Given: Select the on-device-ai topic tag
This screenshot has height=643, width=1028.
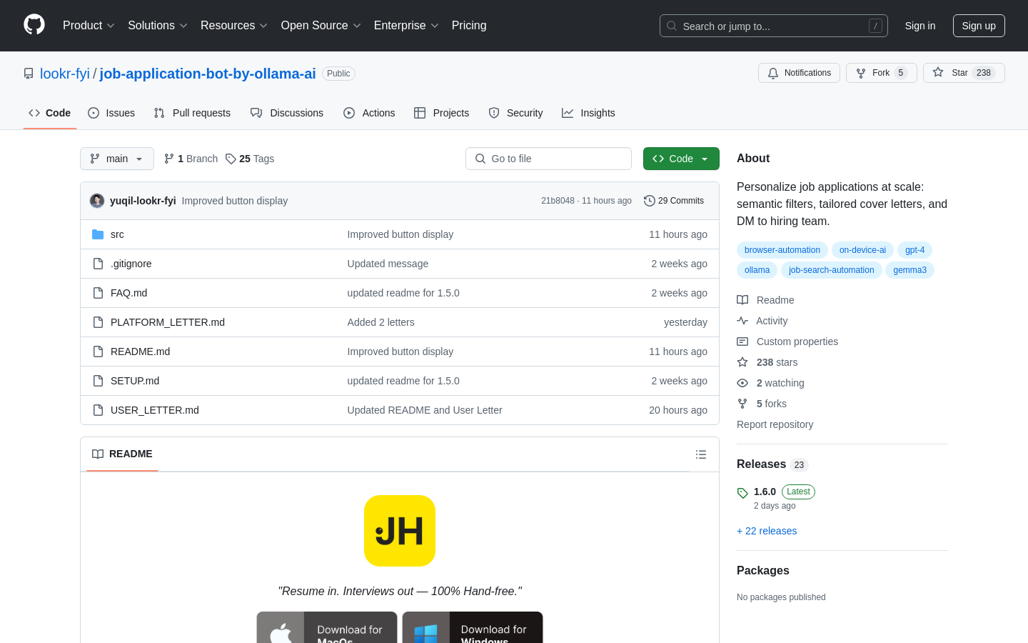Looking at the screenshot, I should coord(862,250).
